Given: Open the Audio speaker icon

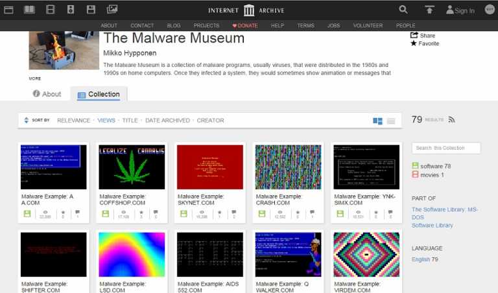Looking at the screenshot, I should point(71,10).
